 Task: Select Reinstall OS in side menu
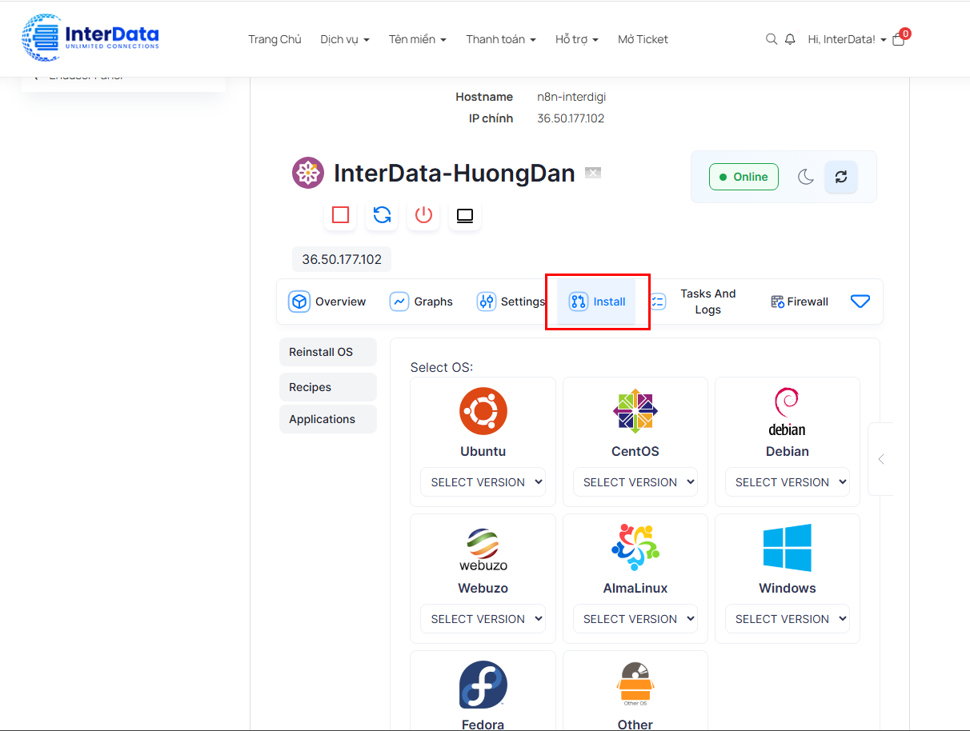click(328, 352)
